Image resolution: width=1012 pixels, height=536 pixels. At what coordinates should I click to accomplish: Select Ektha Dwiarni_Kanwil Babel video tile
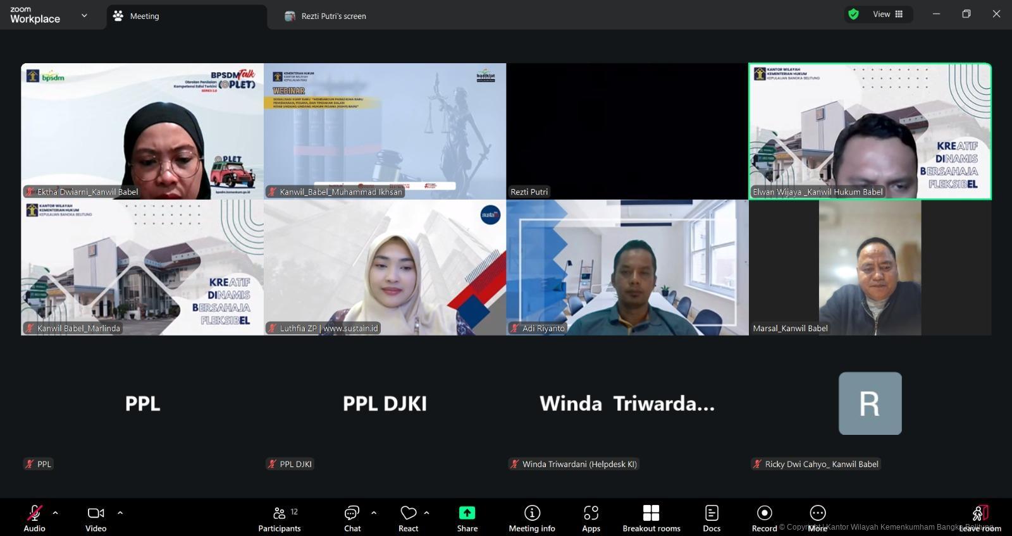142,131
